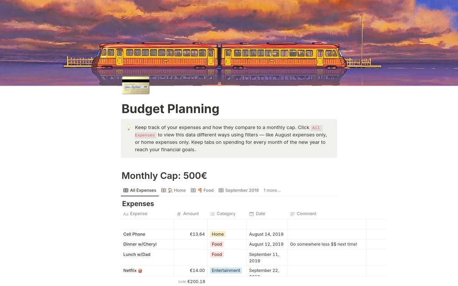The height and width of the screenshot is (286, 458).
Task: Click the Comment column text icon
Action: coord(293,214)
